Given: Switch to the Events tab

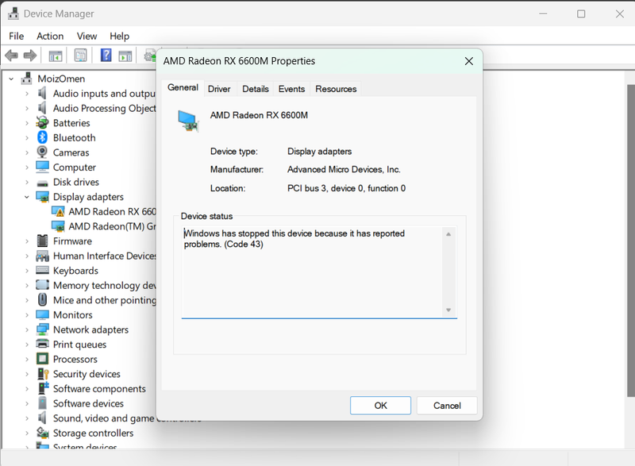Looking at the screenshot, I should point(291,89).
